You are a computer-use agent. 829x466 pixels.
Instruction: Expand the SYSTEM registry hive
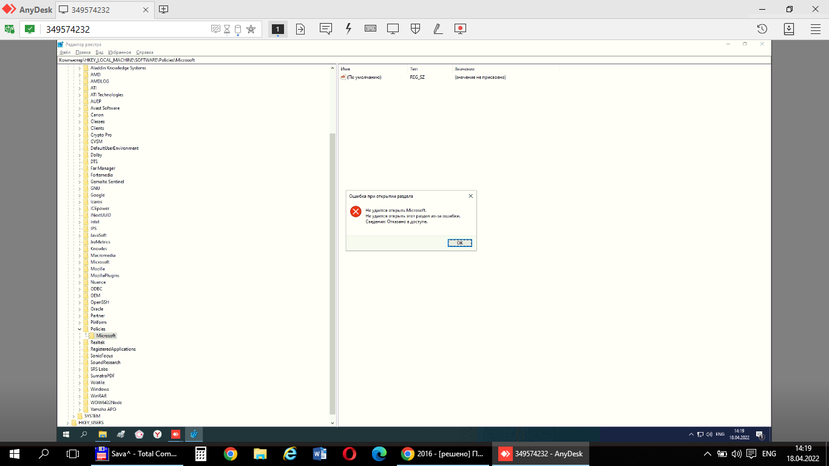coord(73,416)
